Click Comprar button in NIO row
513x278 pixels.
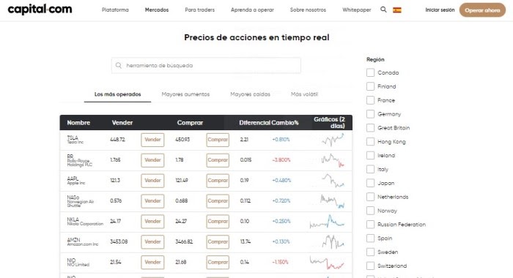pyautogui.click(x=218, y=262)
